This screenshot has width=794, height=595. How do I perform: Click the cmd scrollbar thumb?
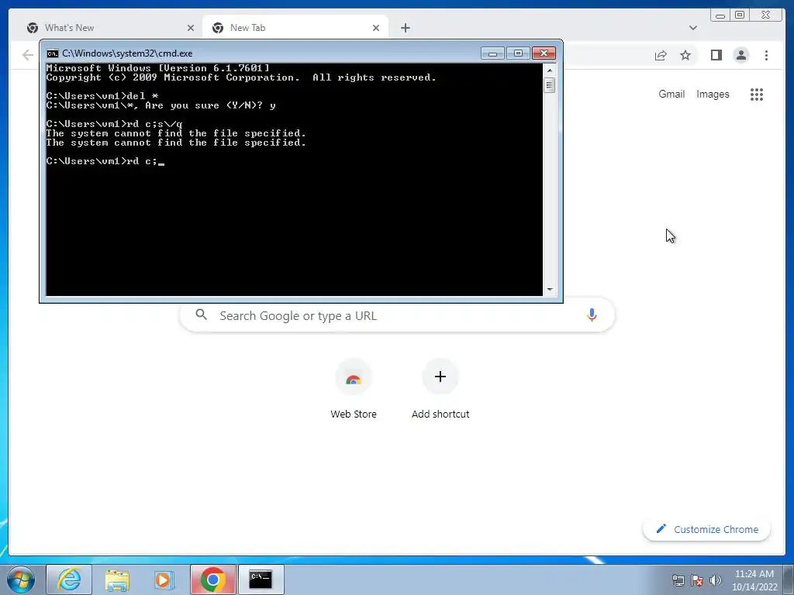[x=550, y=85]
